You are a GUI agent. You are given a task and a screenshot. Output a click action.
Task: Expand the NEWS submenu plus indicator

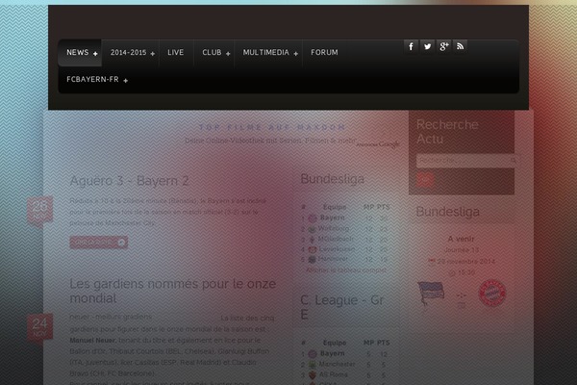click(95, 54)
